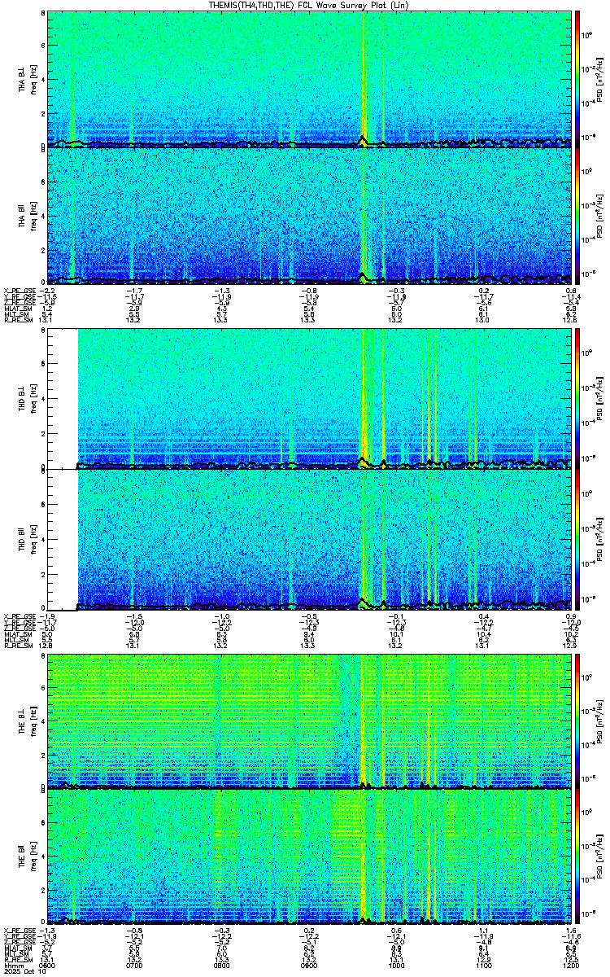
Task: Click the THEMIS FGL Wave Survey Plot title
Action: pos(304,5)
